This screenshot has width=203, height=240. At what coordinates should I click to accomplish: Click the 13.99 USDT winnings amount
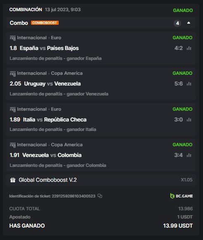pyautogui.click(x=178, y=226)
